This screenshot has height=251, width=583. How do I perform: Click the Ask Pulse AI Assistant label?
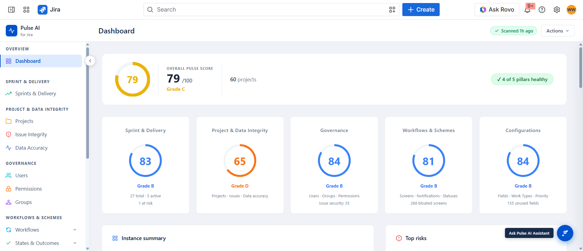point(529,233)
